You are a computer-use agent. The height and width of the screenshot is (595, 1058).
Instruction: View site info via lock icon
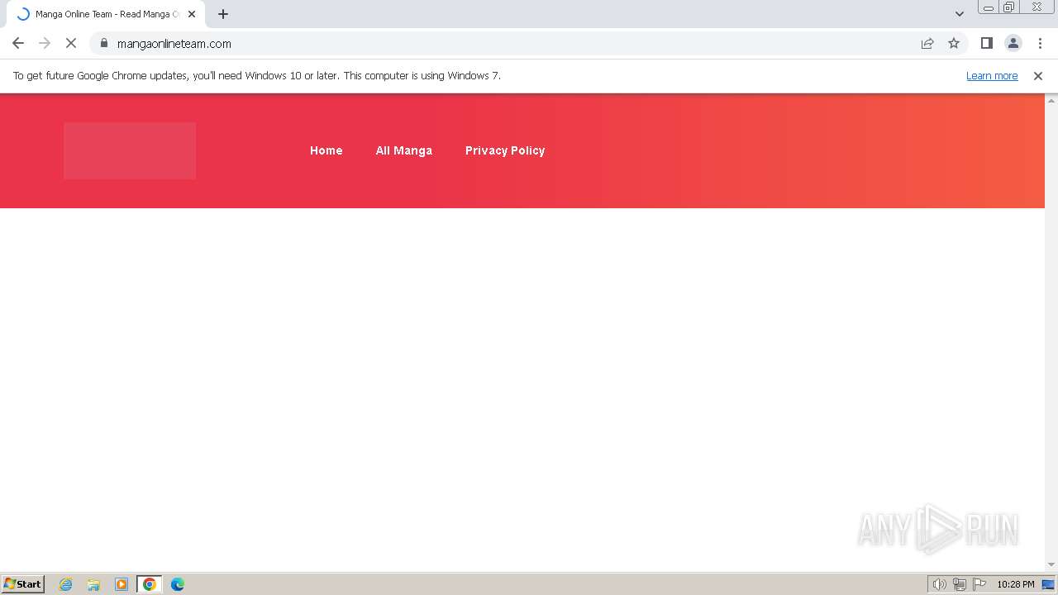pos(104,43)
